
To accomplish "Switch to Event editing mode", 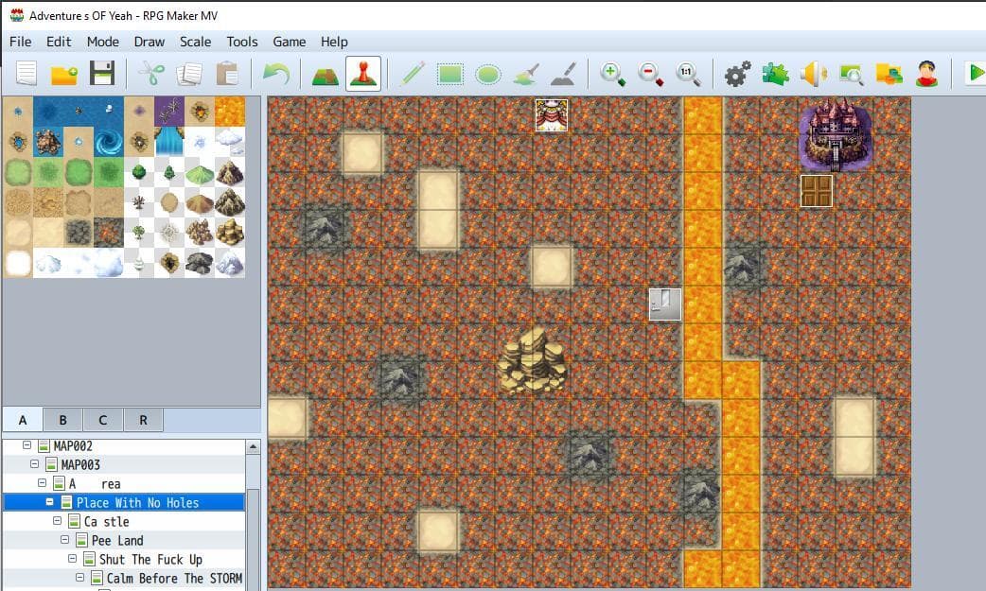I will coord(362,74).
